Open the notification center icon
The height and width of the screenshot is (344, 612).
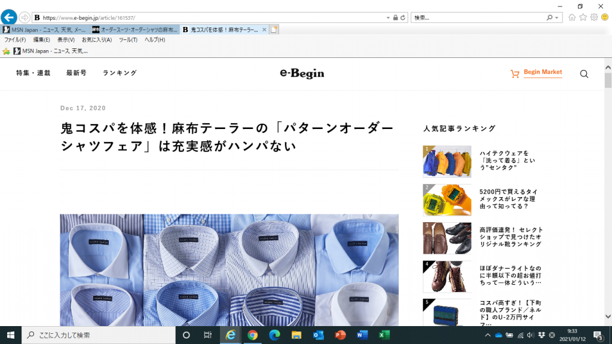(x=598, y=335)
